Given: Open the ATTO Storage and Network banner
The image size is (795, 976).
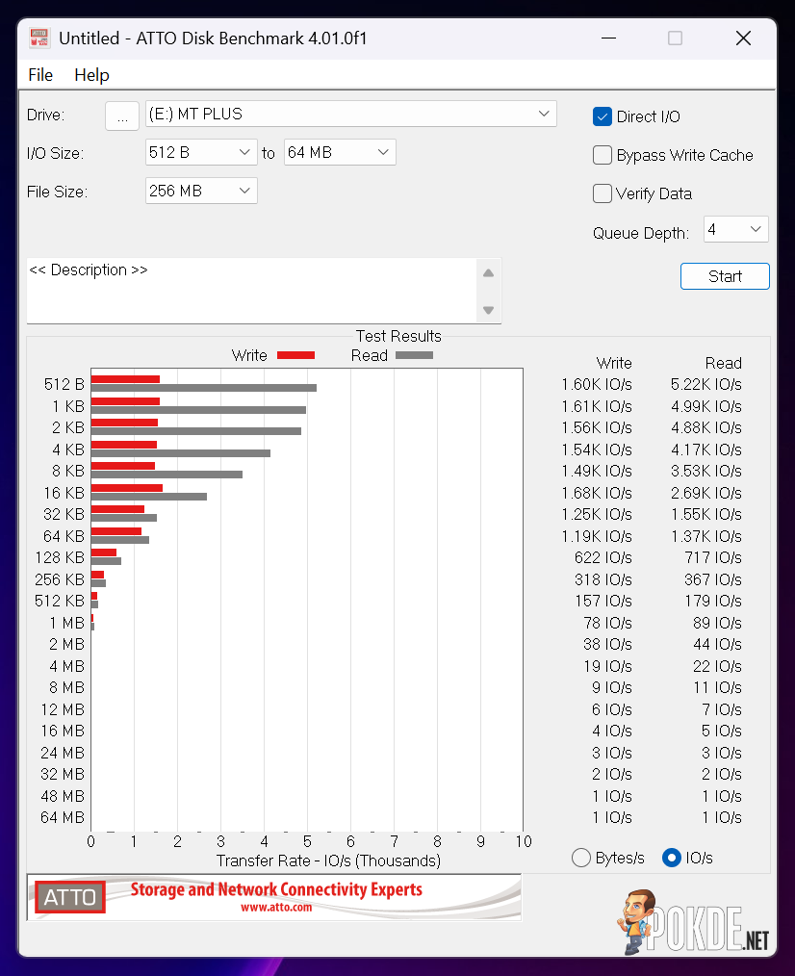Looking at the screenshot, I should [x=274, y=897].
